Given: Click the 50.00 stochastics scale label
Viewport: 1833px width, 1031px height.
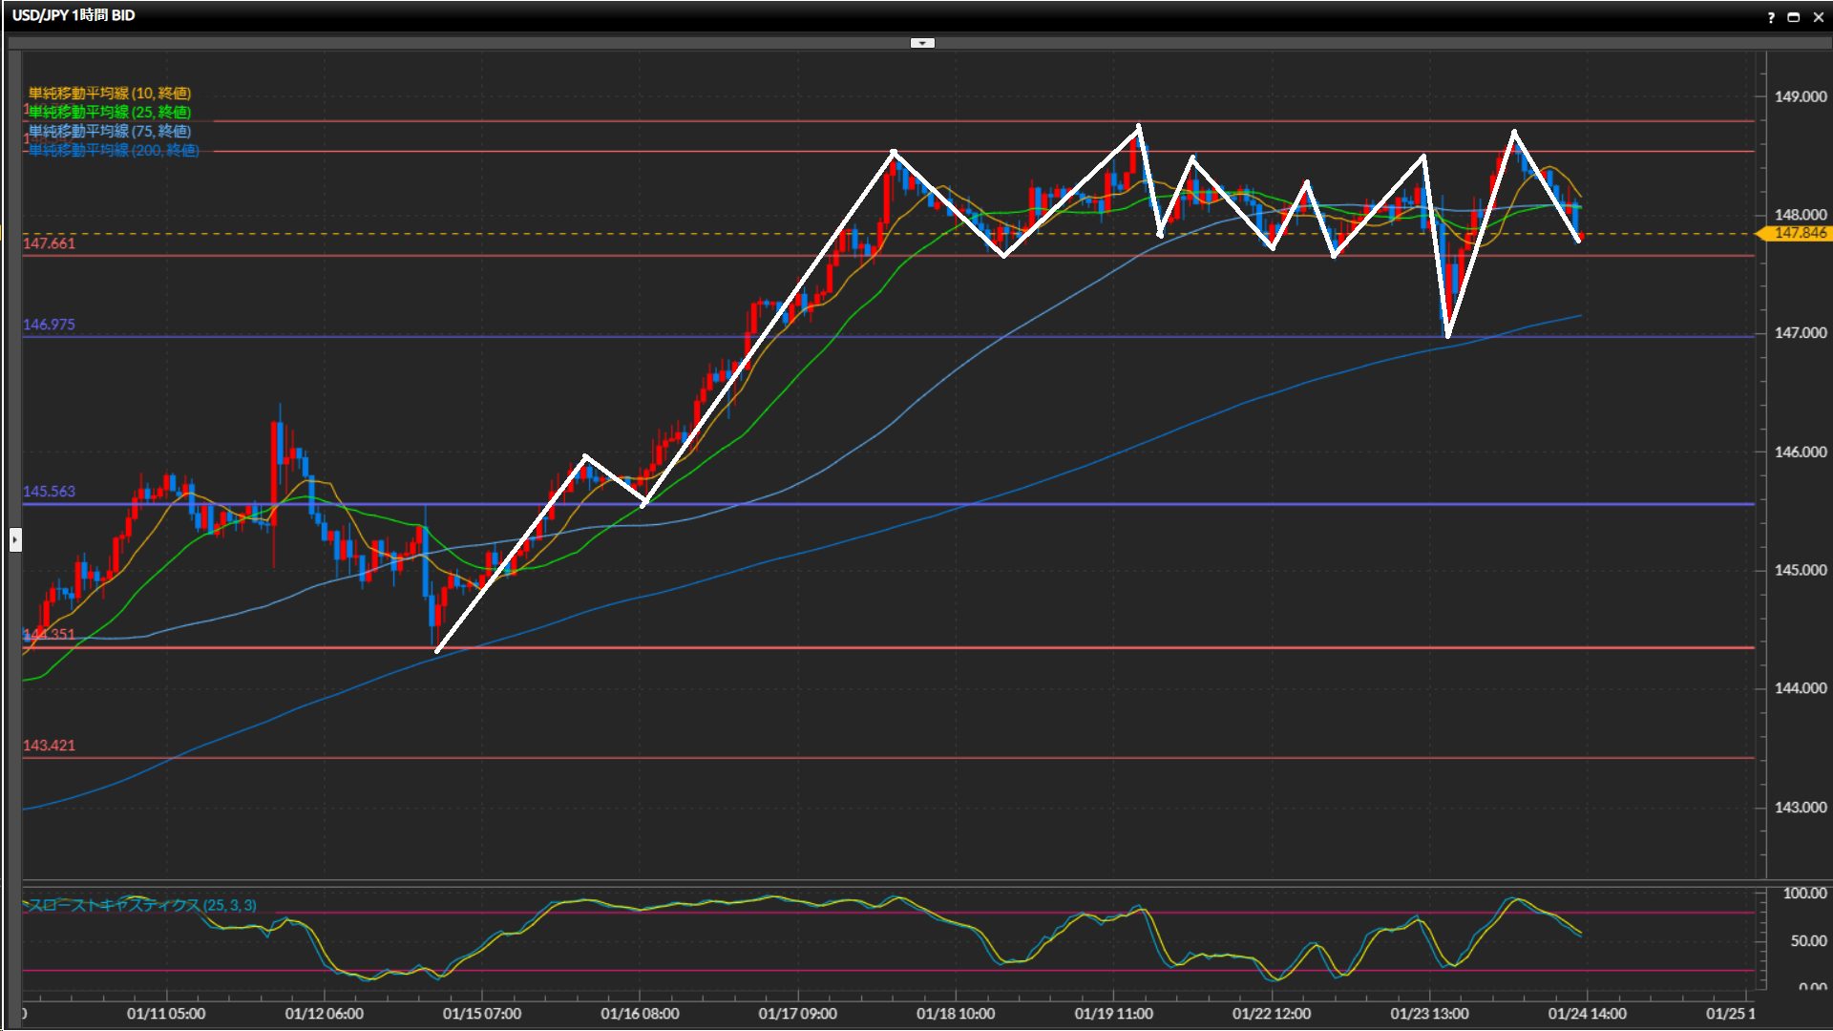Looking at the screenshot, I should (1807, 941).
